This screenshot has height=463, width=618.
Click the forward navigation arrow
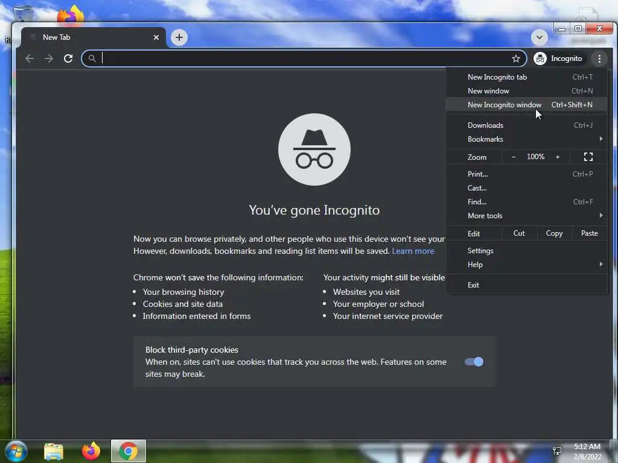click(x=49, y=58)
